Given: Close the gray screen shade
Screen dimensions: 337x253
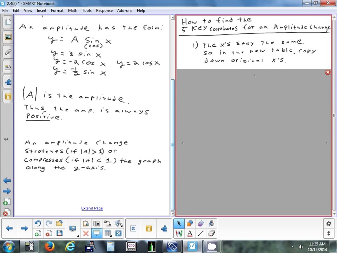Looking at the screenshot, I should coord(328,72).
